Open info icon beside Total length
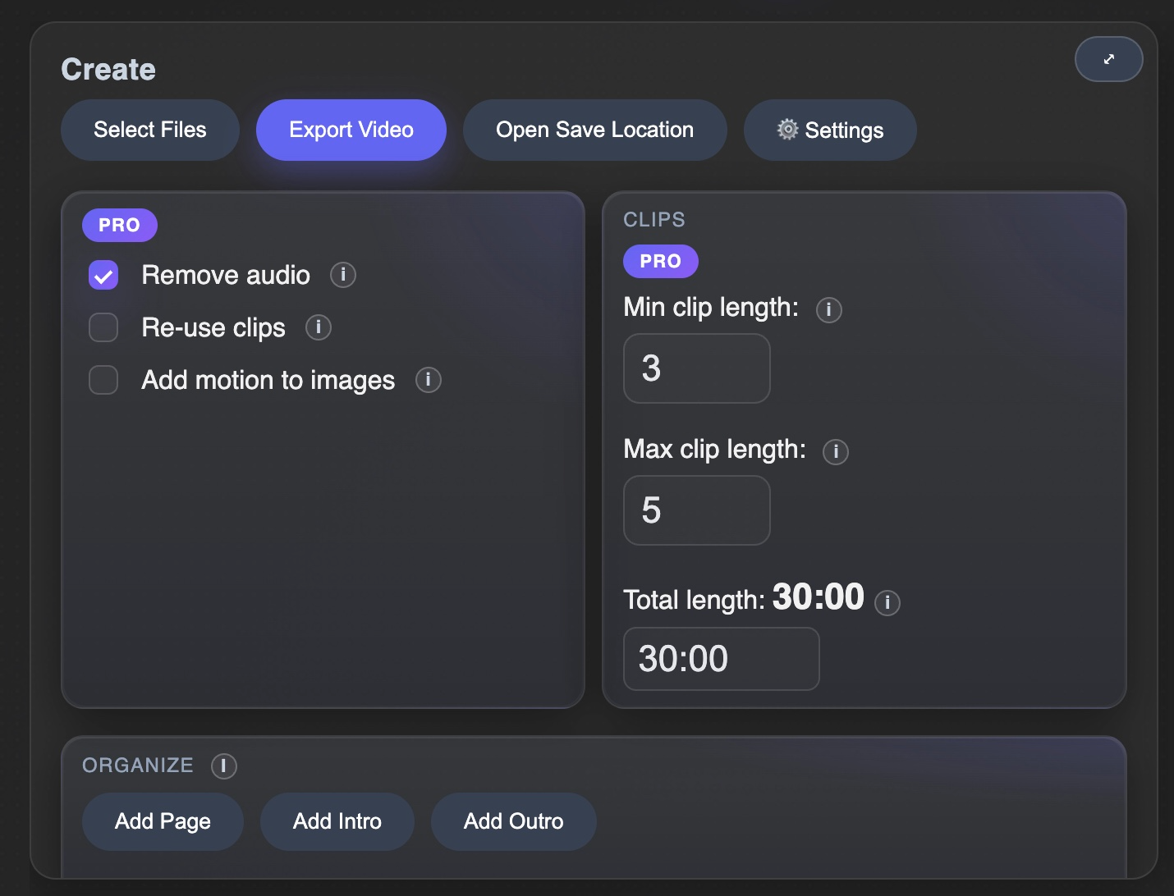This screenshot has width=1174, height=896. tap(887, 602)
